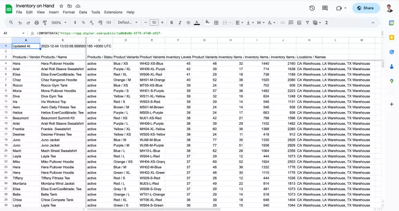Image resolution: width=399 pixels, height=211 pixels.
Task: Open text wrapping dropdown
Action: pyautogui.click(x=261, y=22)
